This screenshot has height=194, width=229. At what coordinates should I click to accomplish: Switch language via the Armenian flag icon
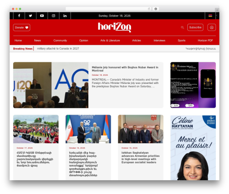click(210, 16)
